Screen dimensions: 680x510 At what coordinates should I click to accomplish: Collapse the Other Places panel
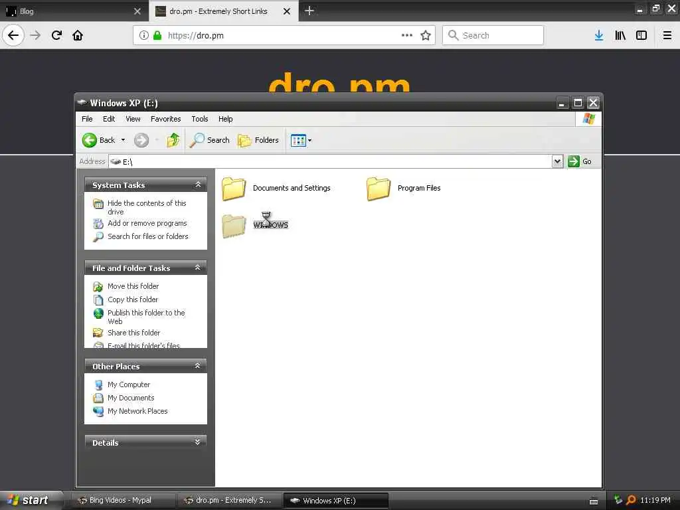pos(198,366)
